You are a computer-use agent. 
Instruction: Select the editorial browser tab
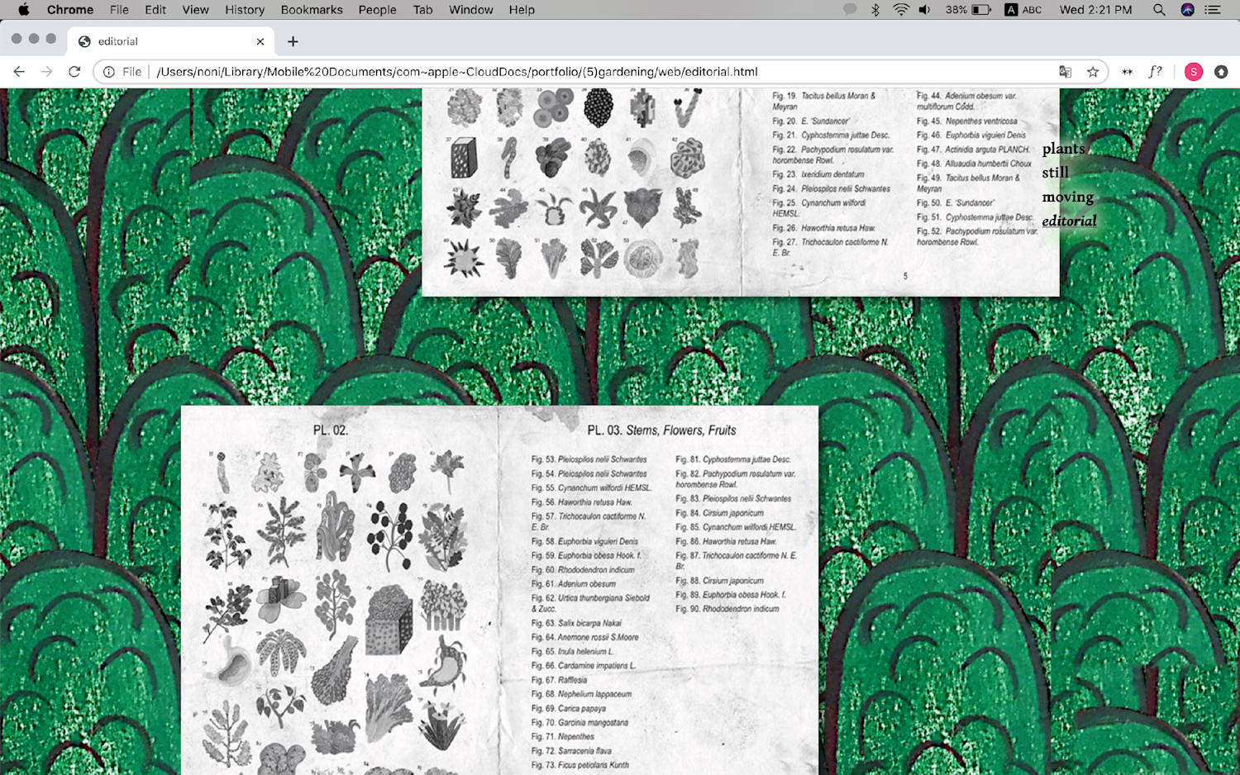click(x=171, y=41)
